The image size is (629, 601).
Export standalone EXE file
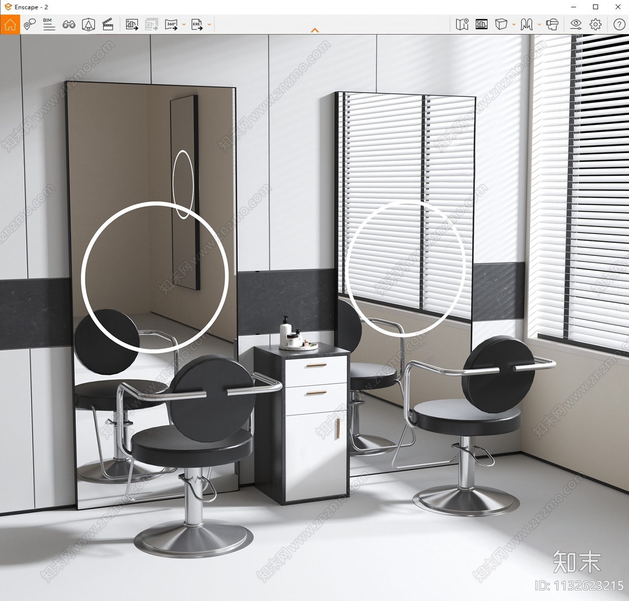[x=197, y=24]
